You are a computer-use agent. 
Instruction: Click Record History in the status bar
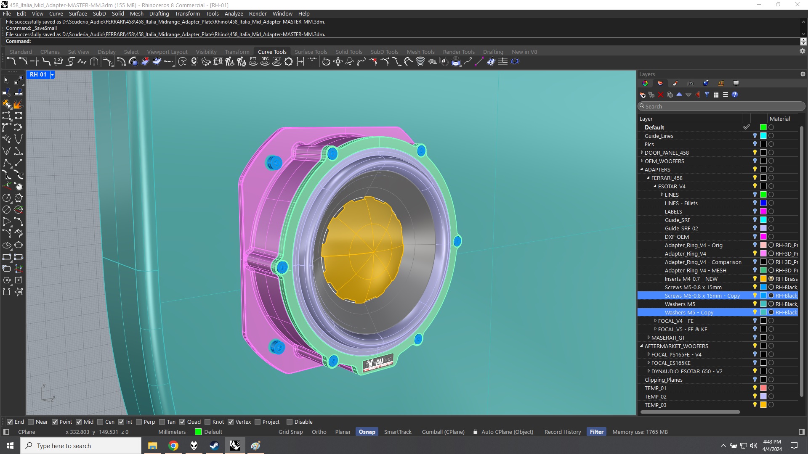563,432
